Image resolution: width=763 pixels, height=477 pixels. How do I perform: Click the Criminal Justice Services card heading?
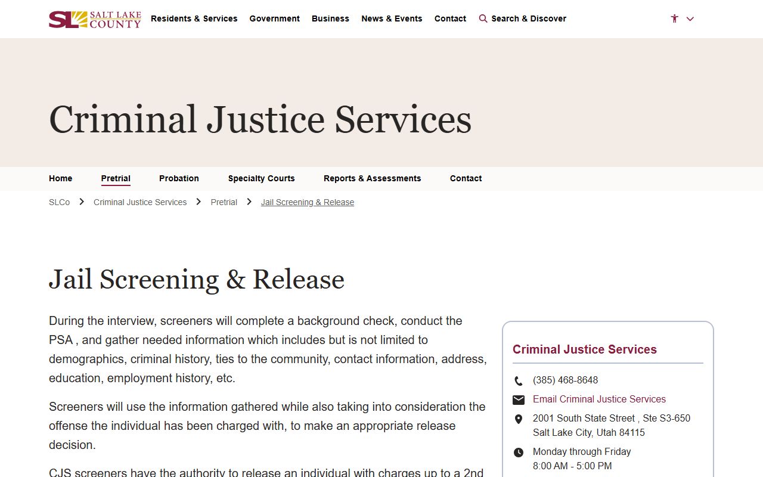click(585, 349)
